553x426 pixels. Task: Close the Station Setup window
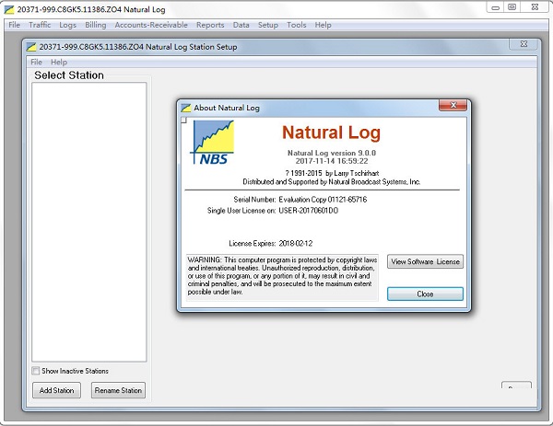524,44
